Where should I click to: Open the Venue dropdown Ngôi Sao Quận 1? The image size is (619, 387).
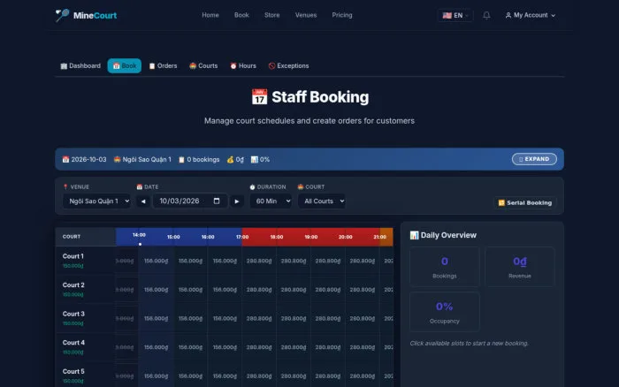96,201
